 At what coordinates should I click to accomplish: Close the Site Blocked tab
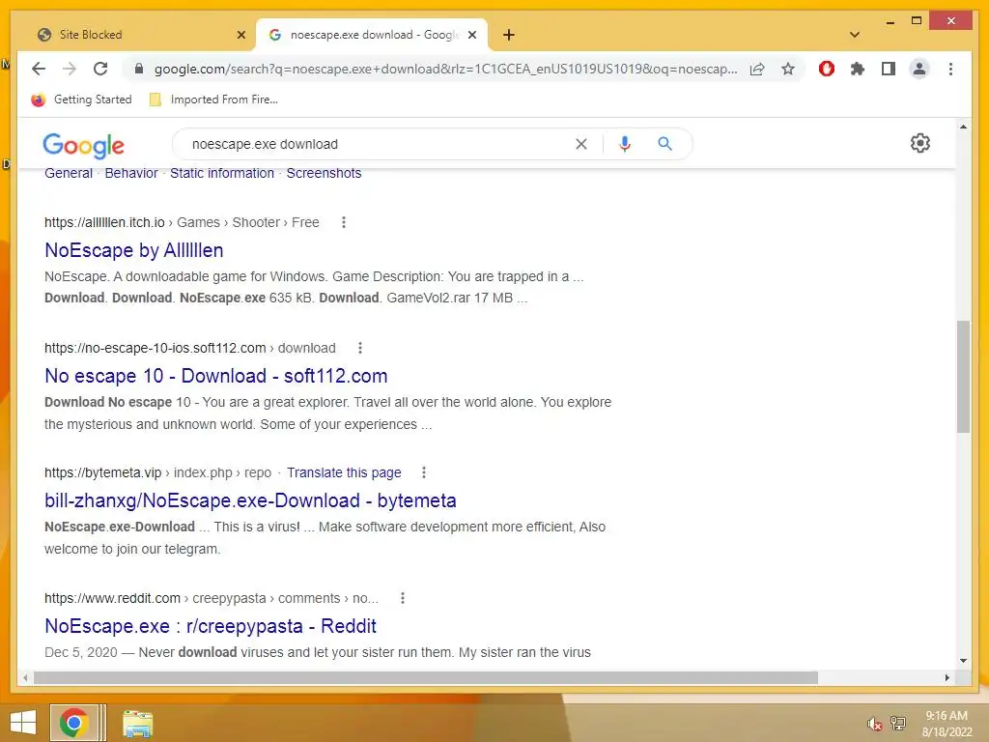point(240,35)
